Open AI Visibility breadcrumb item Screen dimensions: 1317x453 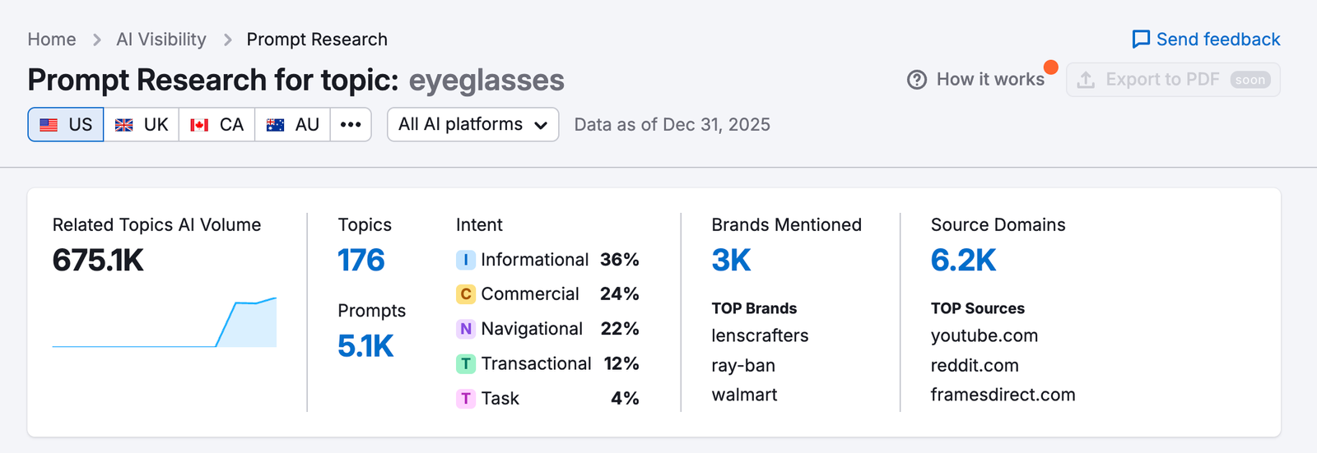[x=161, y=39]
